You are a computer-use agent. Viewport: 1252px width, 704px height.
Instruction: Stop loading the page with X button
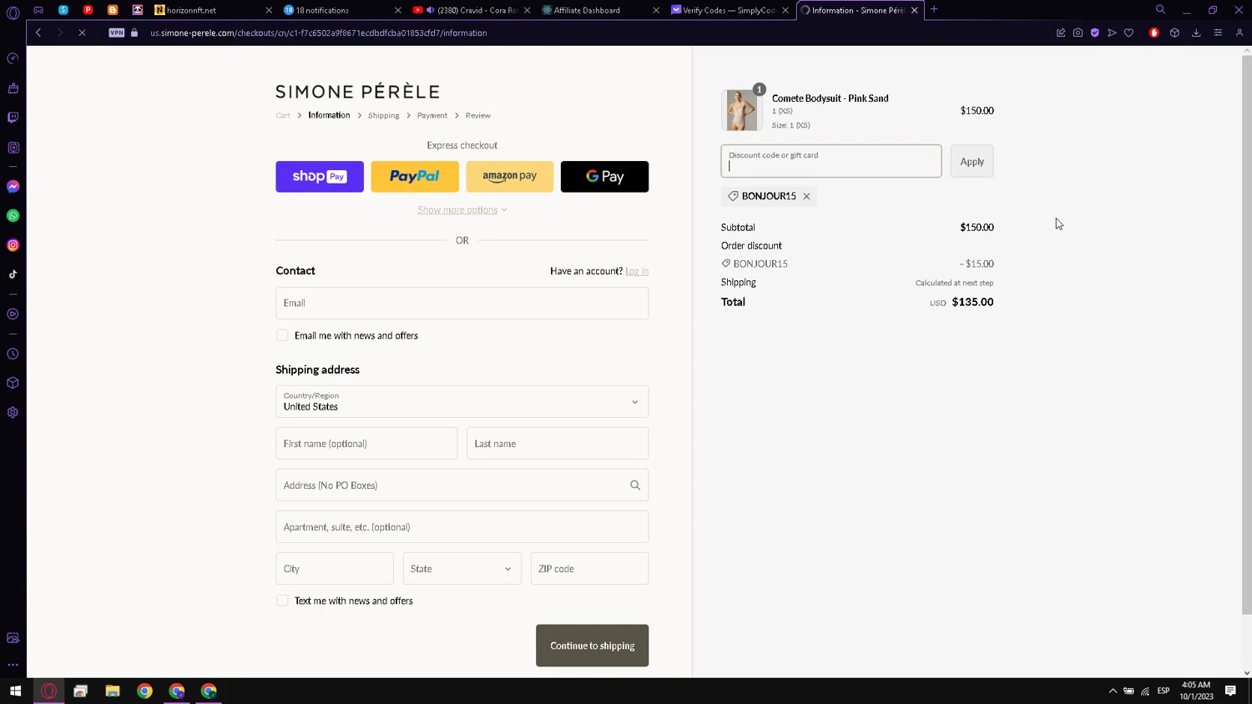click(x=82, y=33)
